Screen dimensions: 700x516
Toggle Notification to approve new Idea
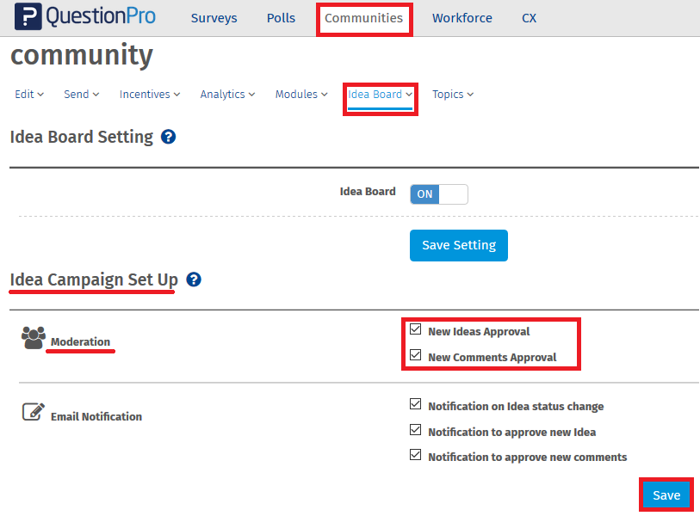(416, 430)
